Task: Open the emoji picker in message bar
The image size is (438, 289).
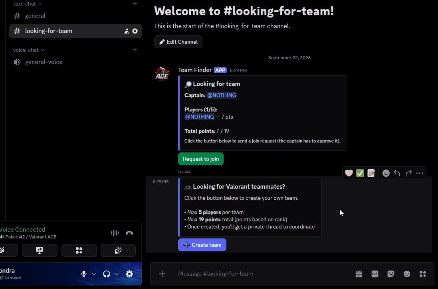Action: click(407, 274)
